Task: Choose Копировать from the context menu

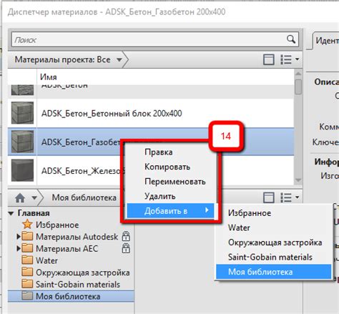Action: (x=167, y=167)
